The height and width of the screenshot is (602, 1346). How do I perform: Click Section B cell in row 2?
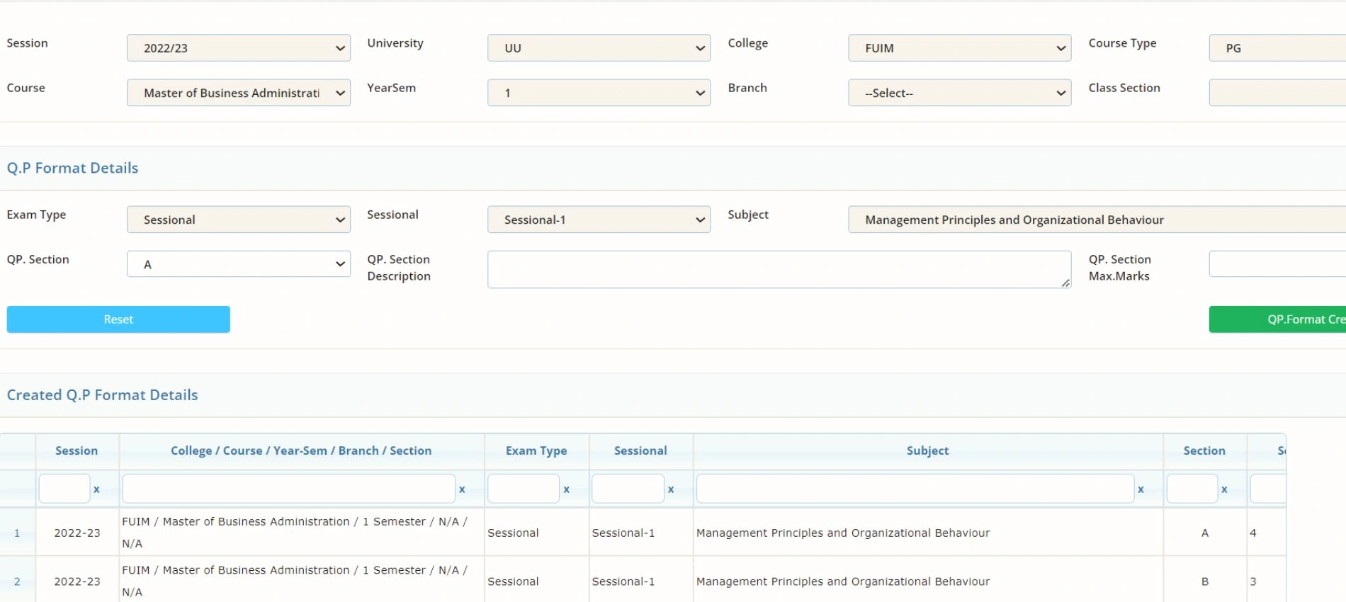[x=1205, y=581]
